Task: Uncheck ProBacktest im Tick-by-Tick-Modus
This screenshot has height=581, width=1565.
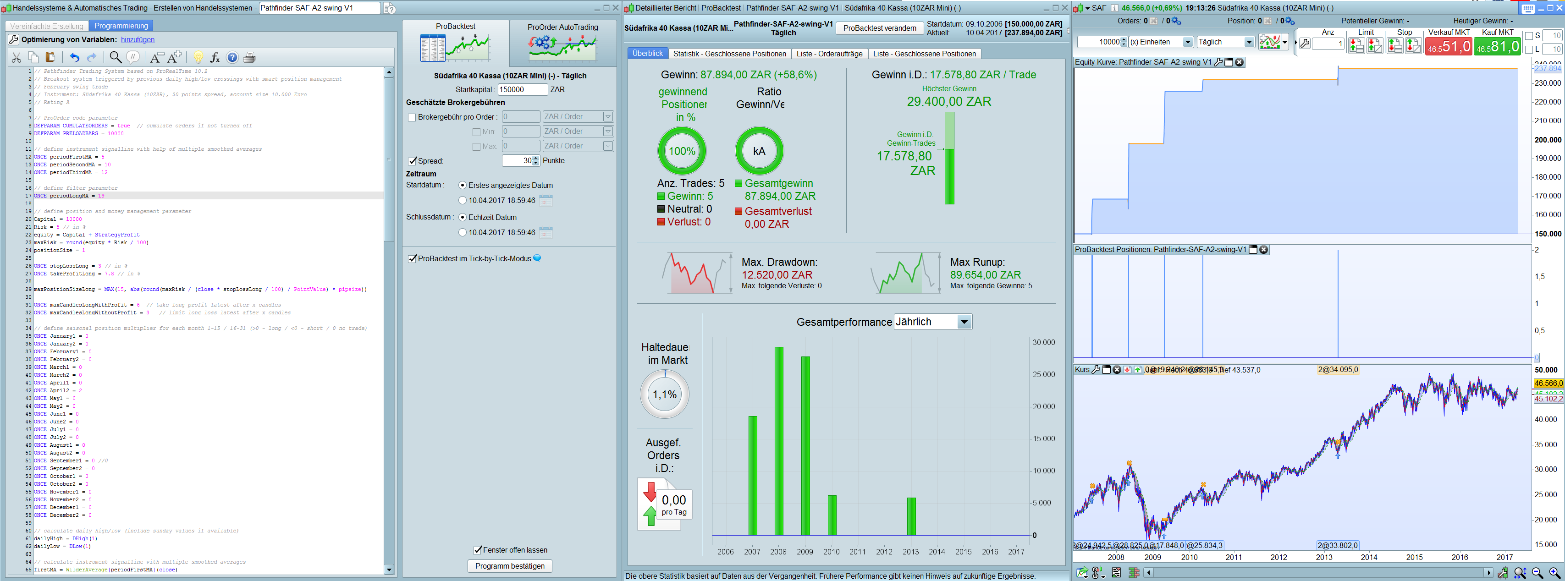Action: 413,258
